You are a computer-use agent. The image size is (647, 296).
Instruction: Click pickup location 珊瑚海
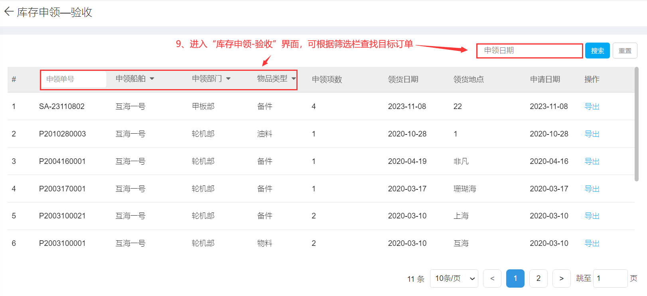465,189
